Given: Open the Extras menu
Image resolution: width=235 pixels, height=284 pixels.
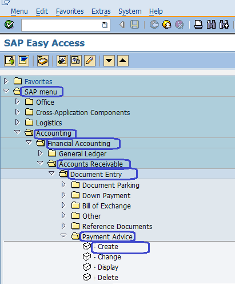Looking at the screenshot, I should point(101,11).
